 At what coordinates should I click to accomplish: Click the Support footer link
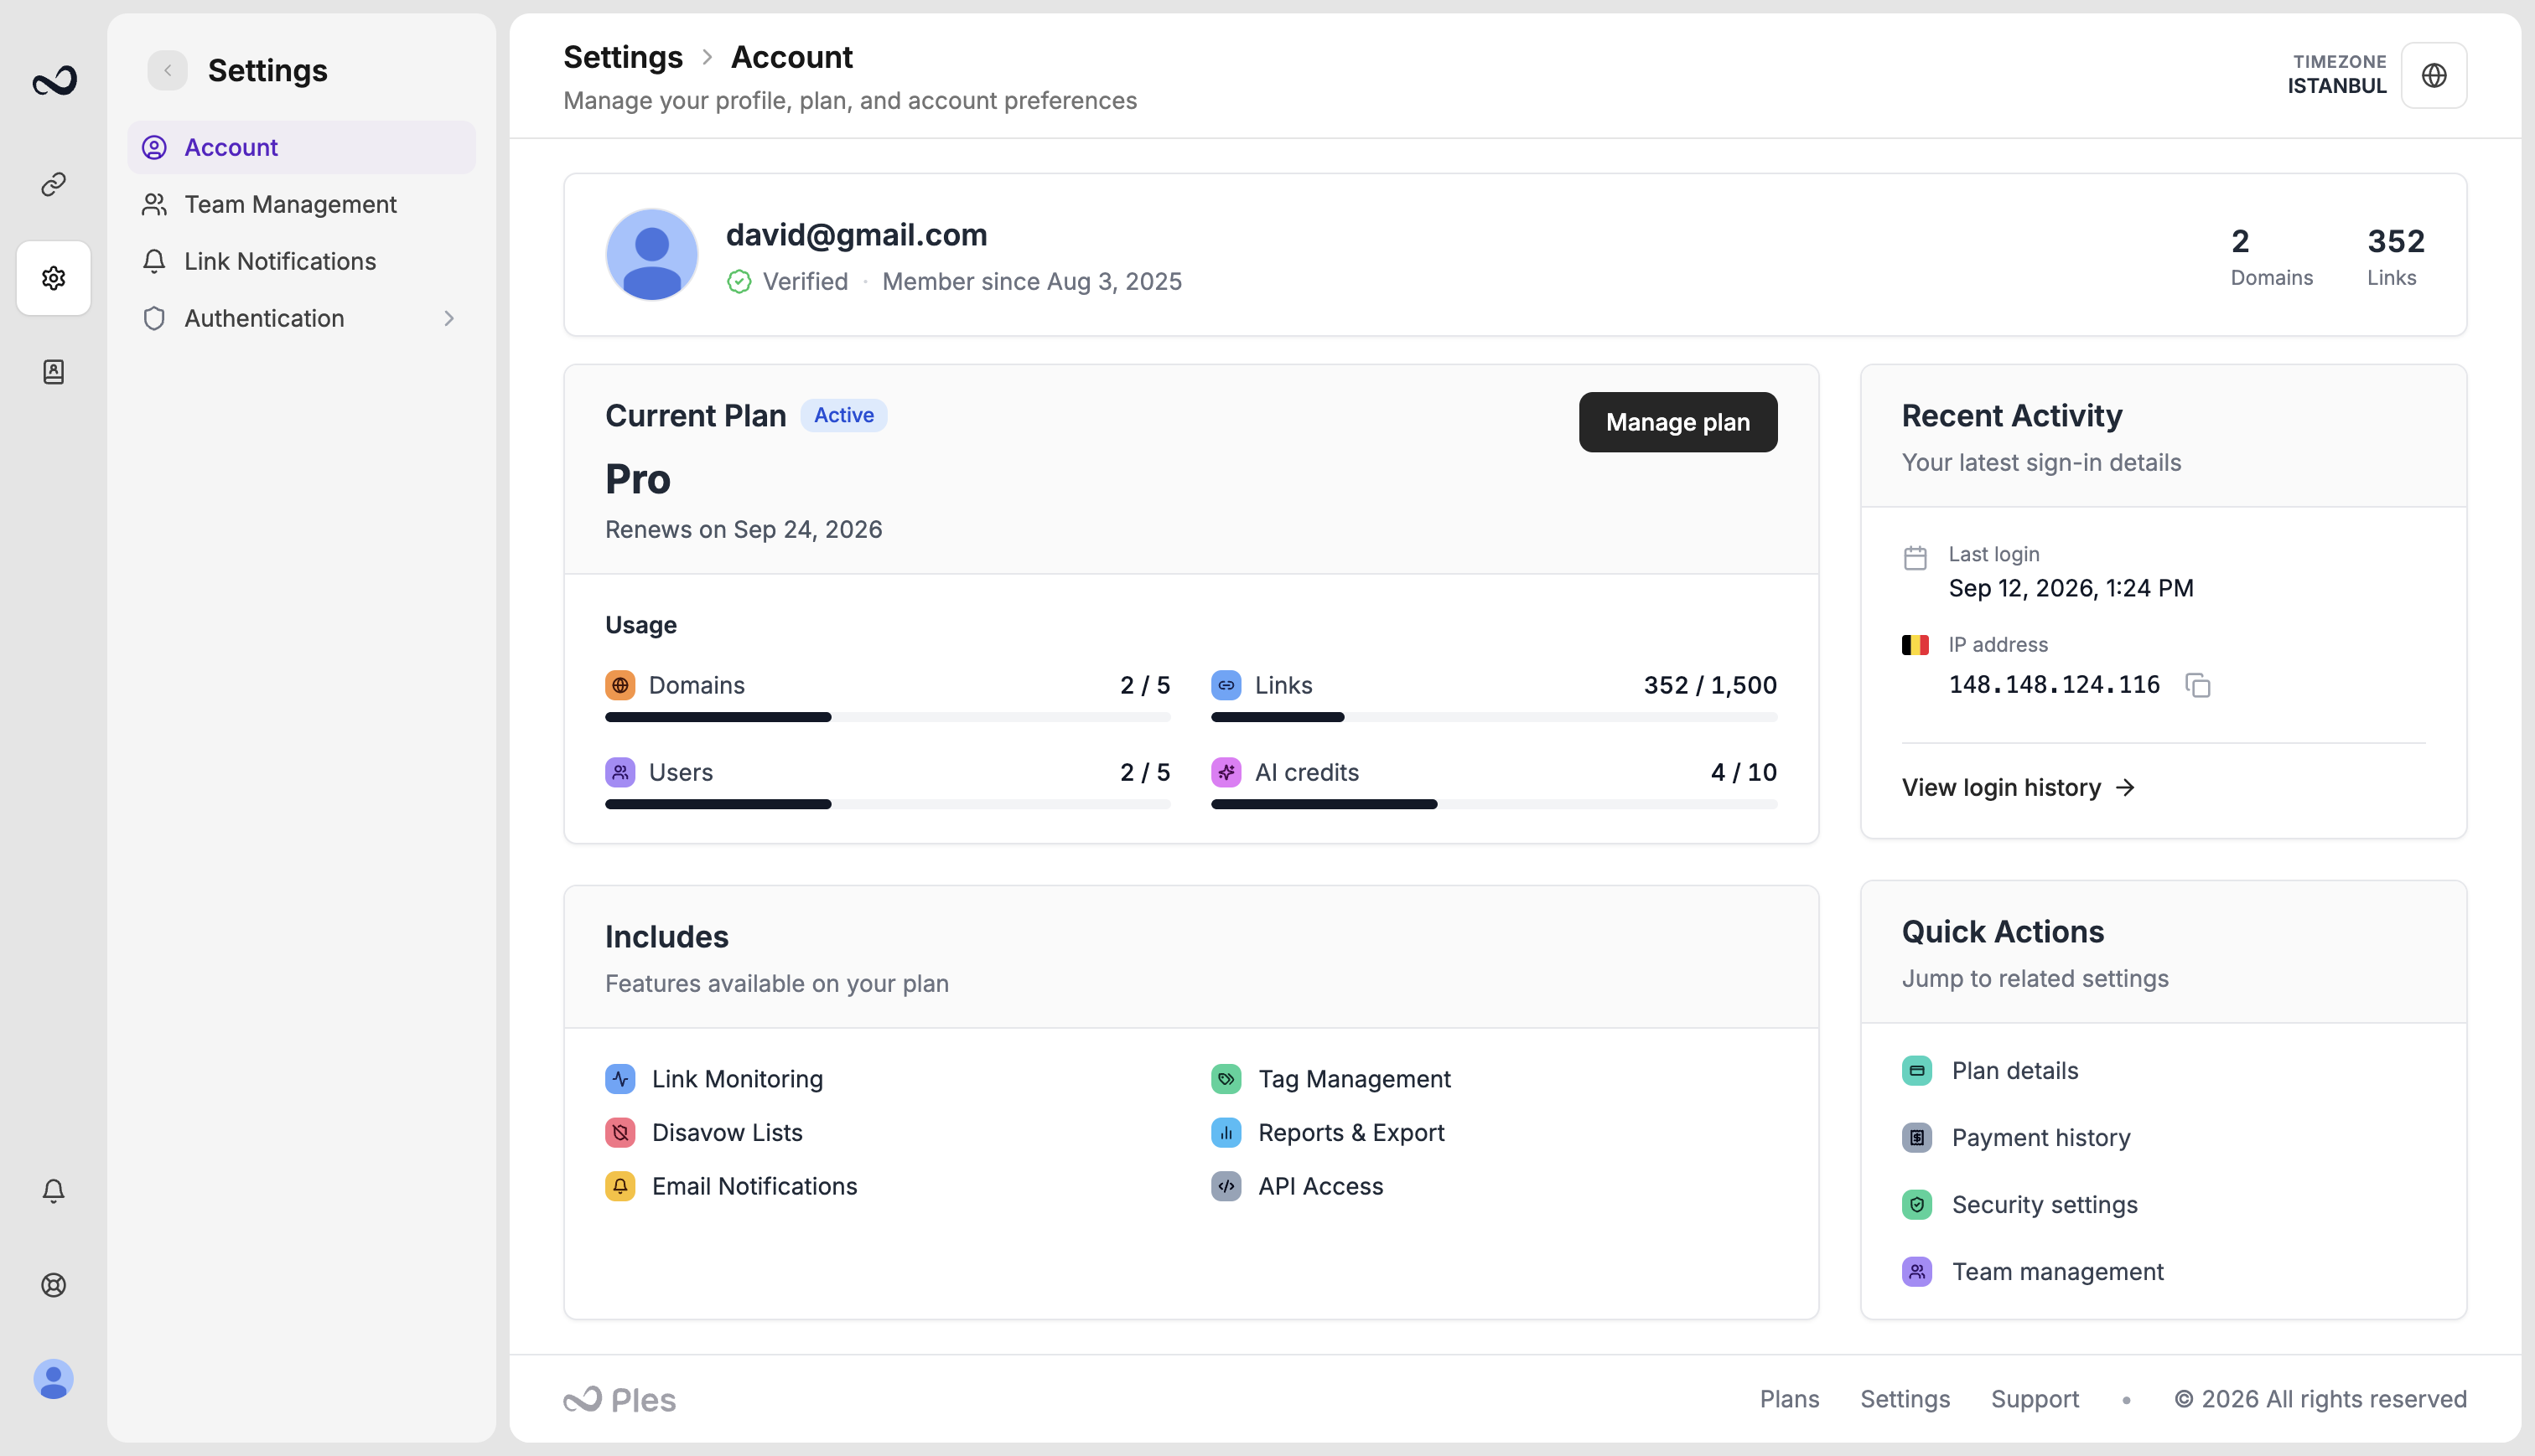pyautogui.click(x=2035, y=1399)
